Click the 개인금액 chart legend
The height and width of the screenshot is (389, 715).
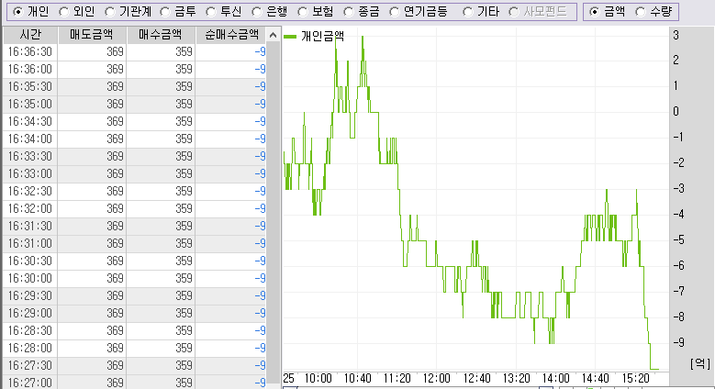point(314,36)
